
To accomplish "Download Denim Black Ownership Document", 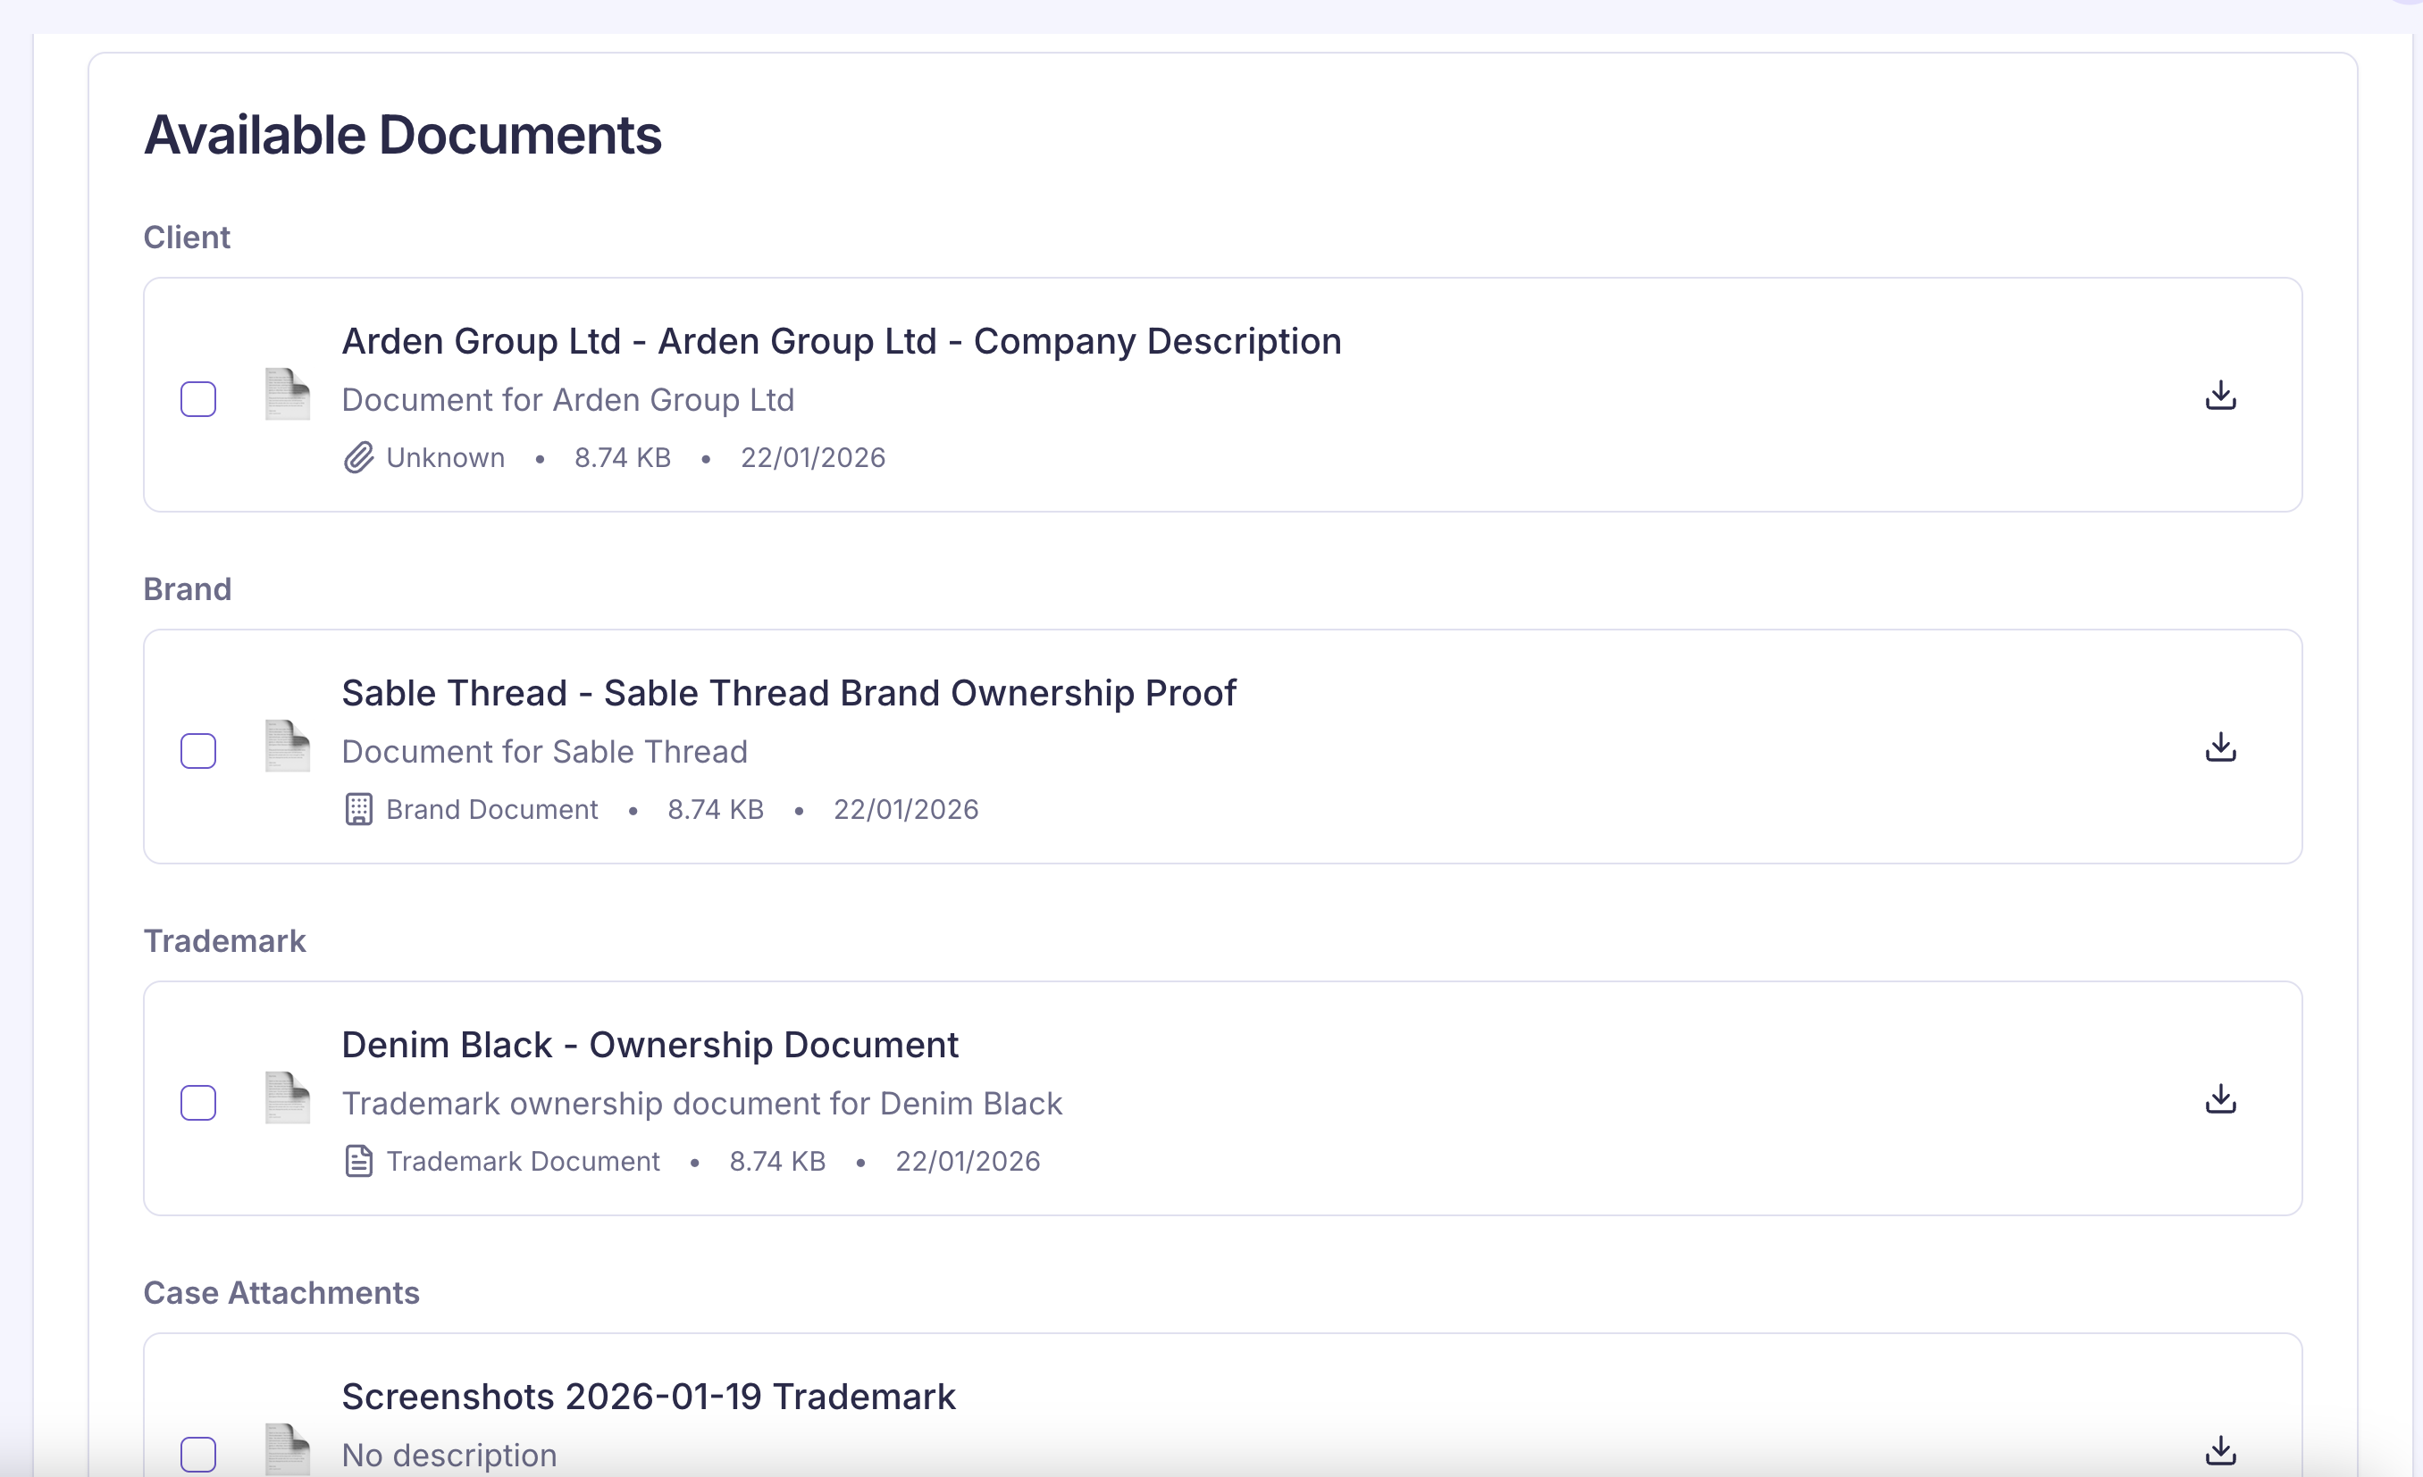I will click(2220, 1099).
